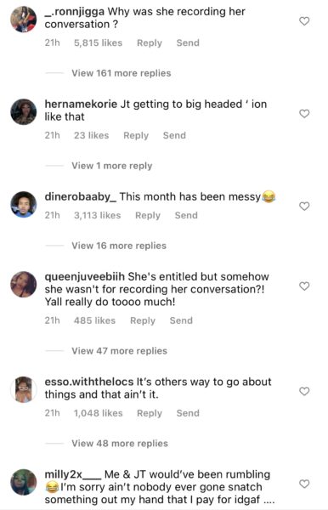Open the 5,815 likes list

99,43
